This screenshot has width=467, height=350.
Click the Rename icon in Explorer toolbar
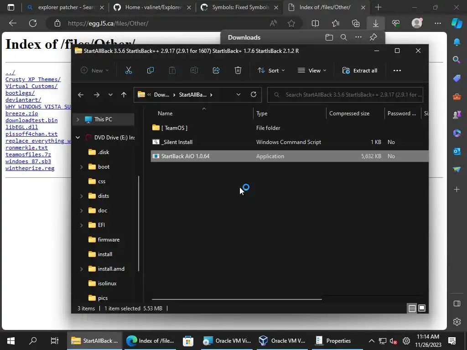click(194, 71)
